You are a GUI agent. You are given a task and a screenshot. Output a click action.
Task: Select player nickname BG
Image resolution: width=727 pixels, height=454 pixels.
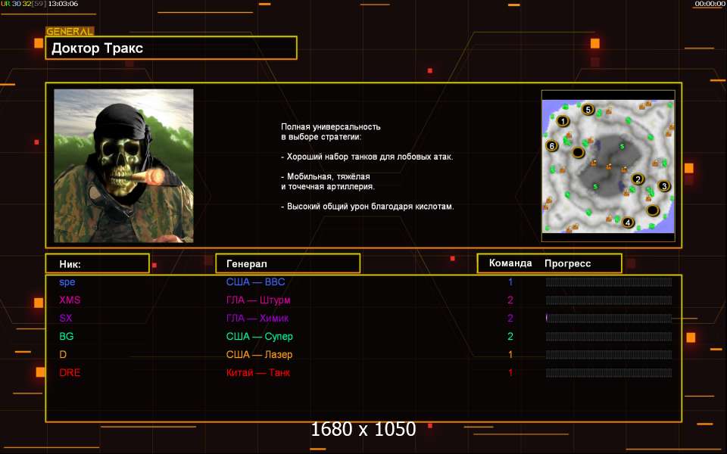pyautogui.click(x=67, y=336)
